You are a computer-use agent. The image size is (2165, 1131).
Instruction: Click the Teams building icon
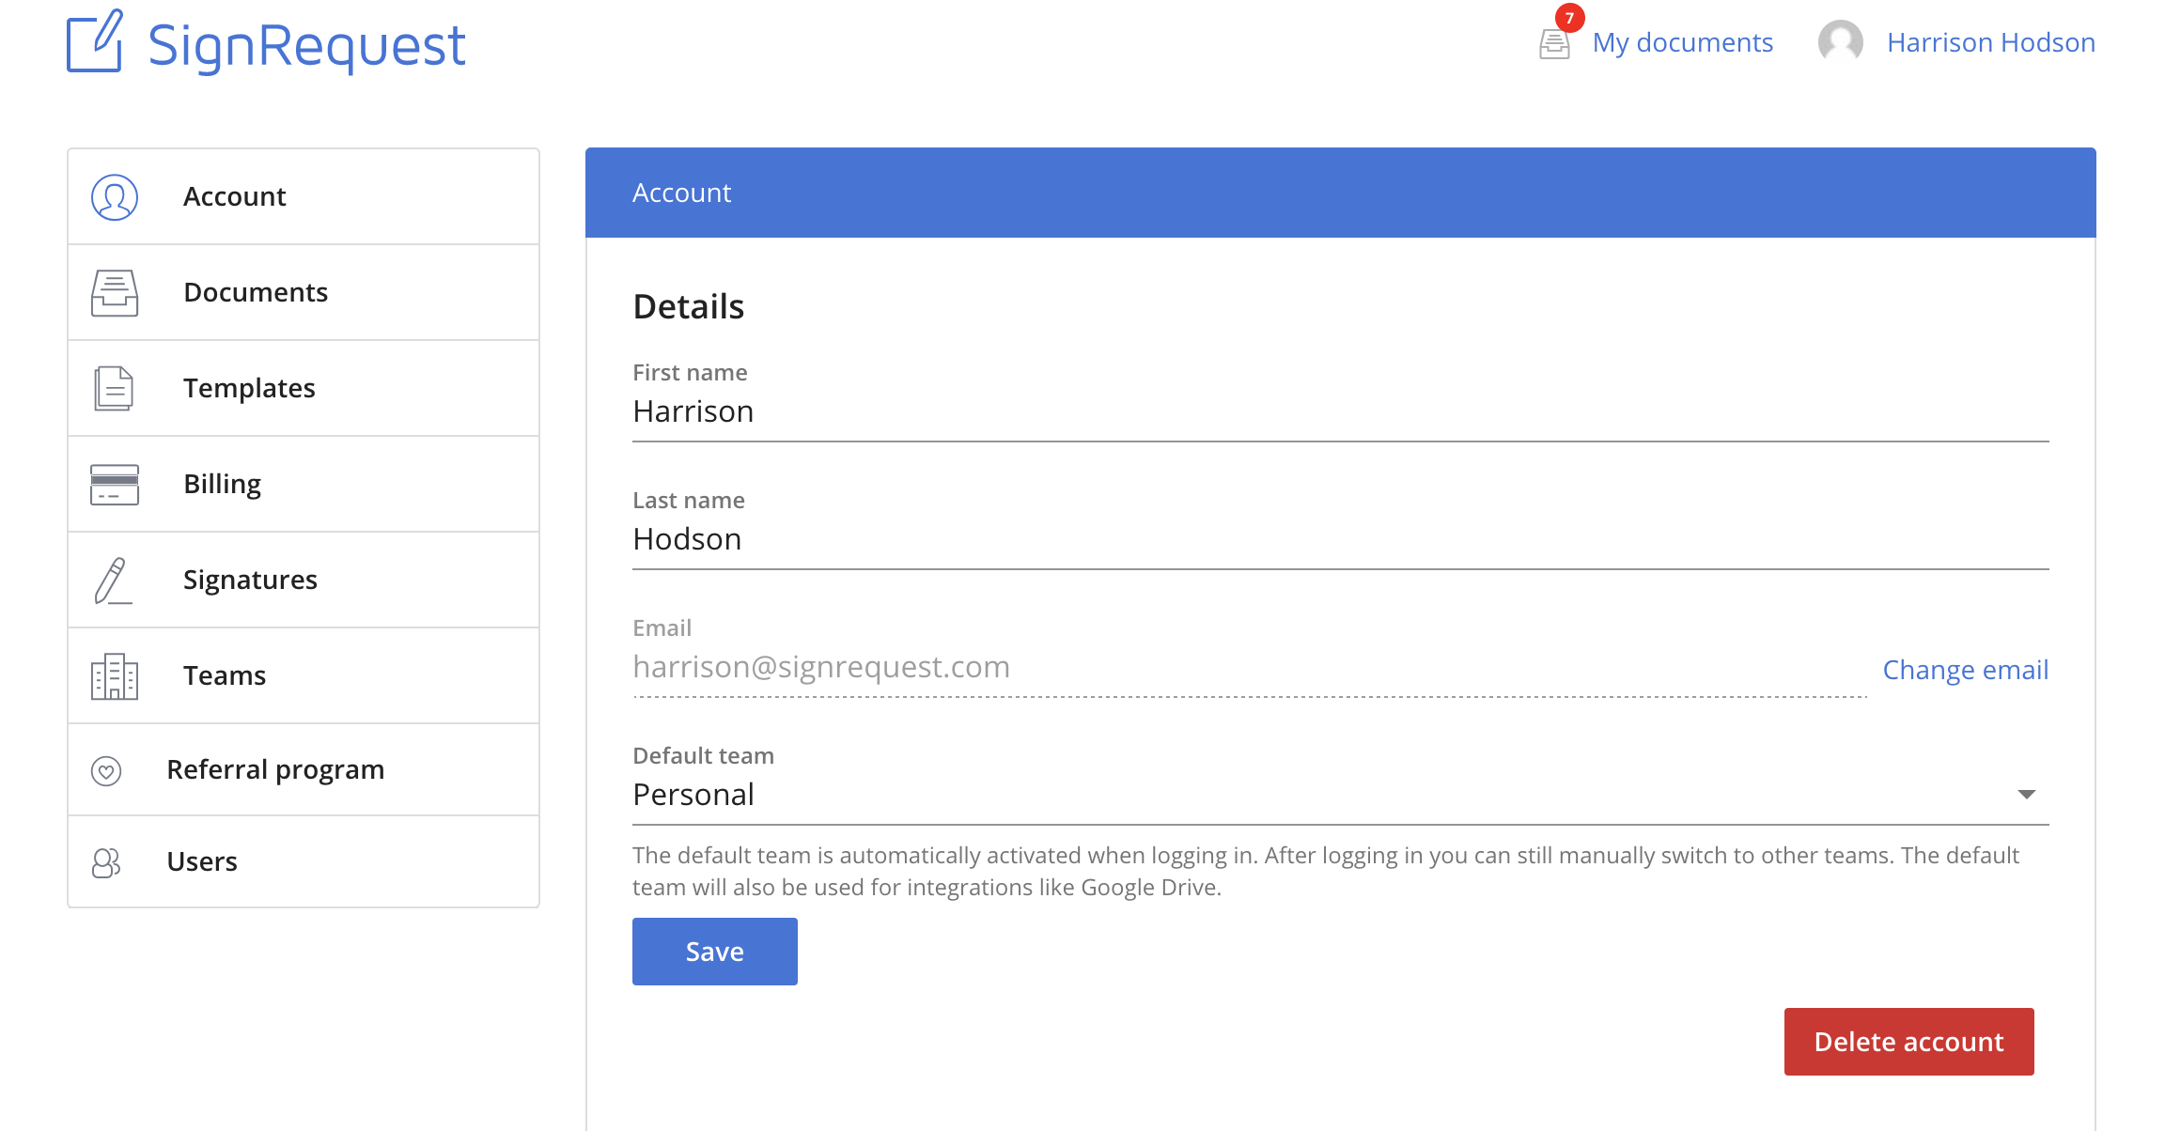[115, 676]
